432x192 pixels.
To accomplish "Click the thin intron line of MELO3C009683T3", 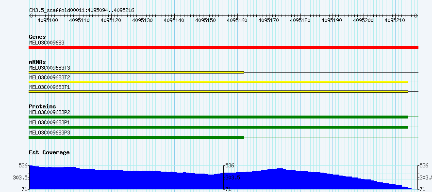I will click(x=331, y=72).
